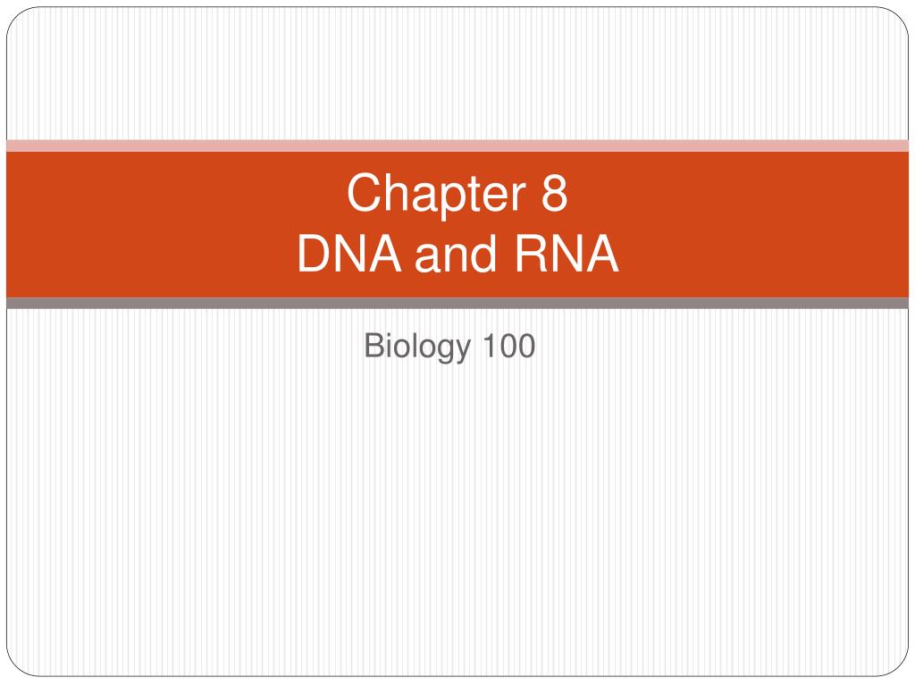Click the "Biology 100" subtitle text
This screenshot has height=686, width=915.
point(449,346)
